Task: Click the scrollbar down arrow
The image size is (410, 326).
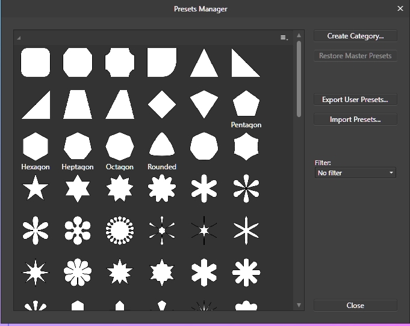Action: point(299,305)
